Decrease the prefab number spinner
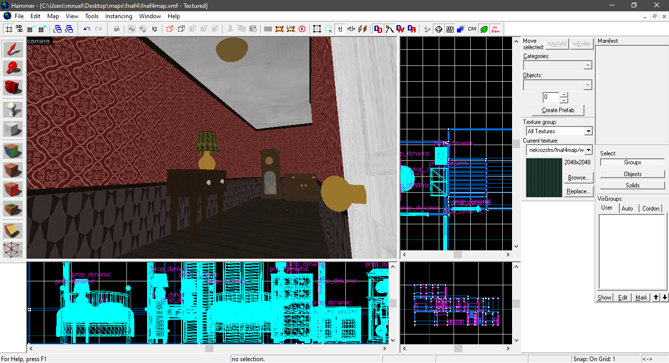669x363 pixels. coord(564,99)
